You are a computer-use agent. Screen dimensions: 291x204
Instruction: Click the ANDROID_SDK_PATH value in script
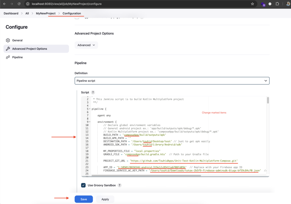pyautogui.click(x=157, y=144)
